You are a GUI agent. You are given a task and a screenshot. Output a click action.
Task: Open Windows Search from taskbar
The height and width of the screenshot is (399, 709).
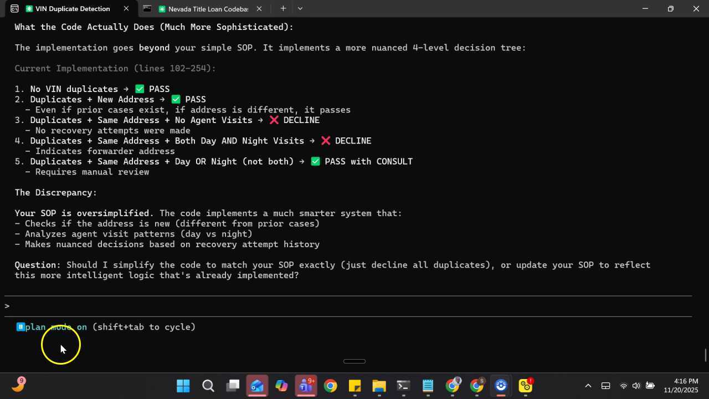coord(208,386)
